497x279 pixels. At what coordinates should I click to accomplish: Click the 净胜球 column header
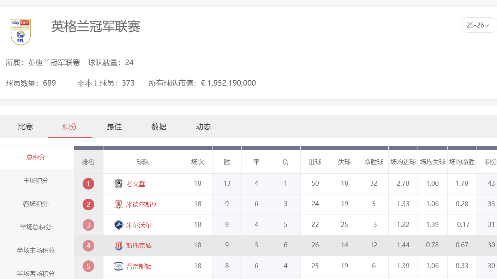(373, 162)
